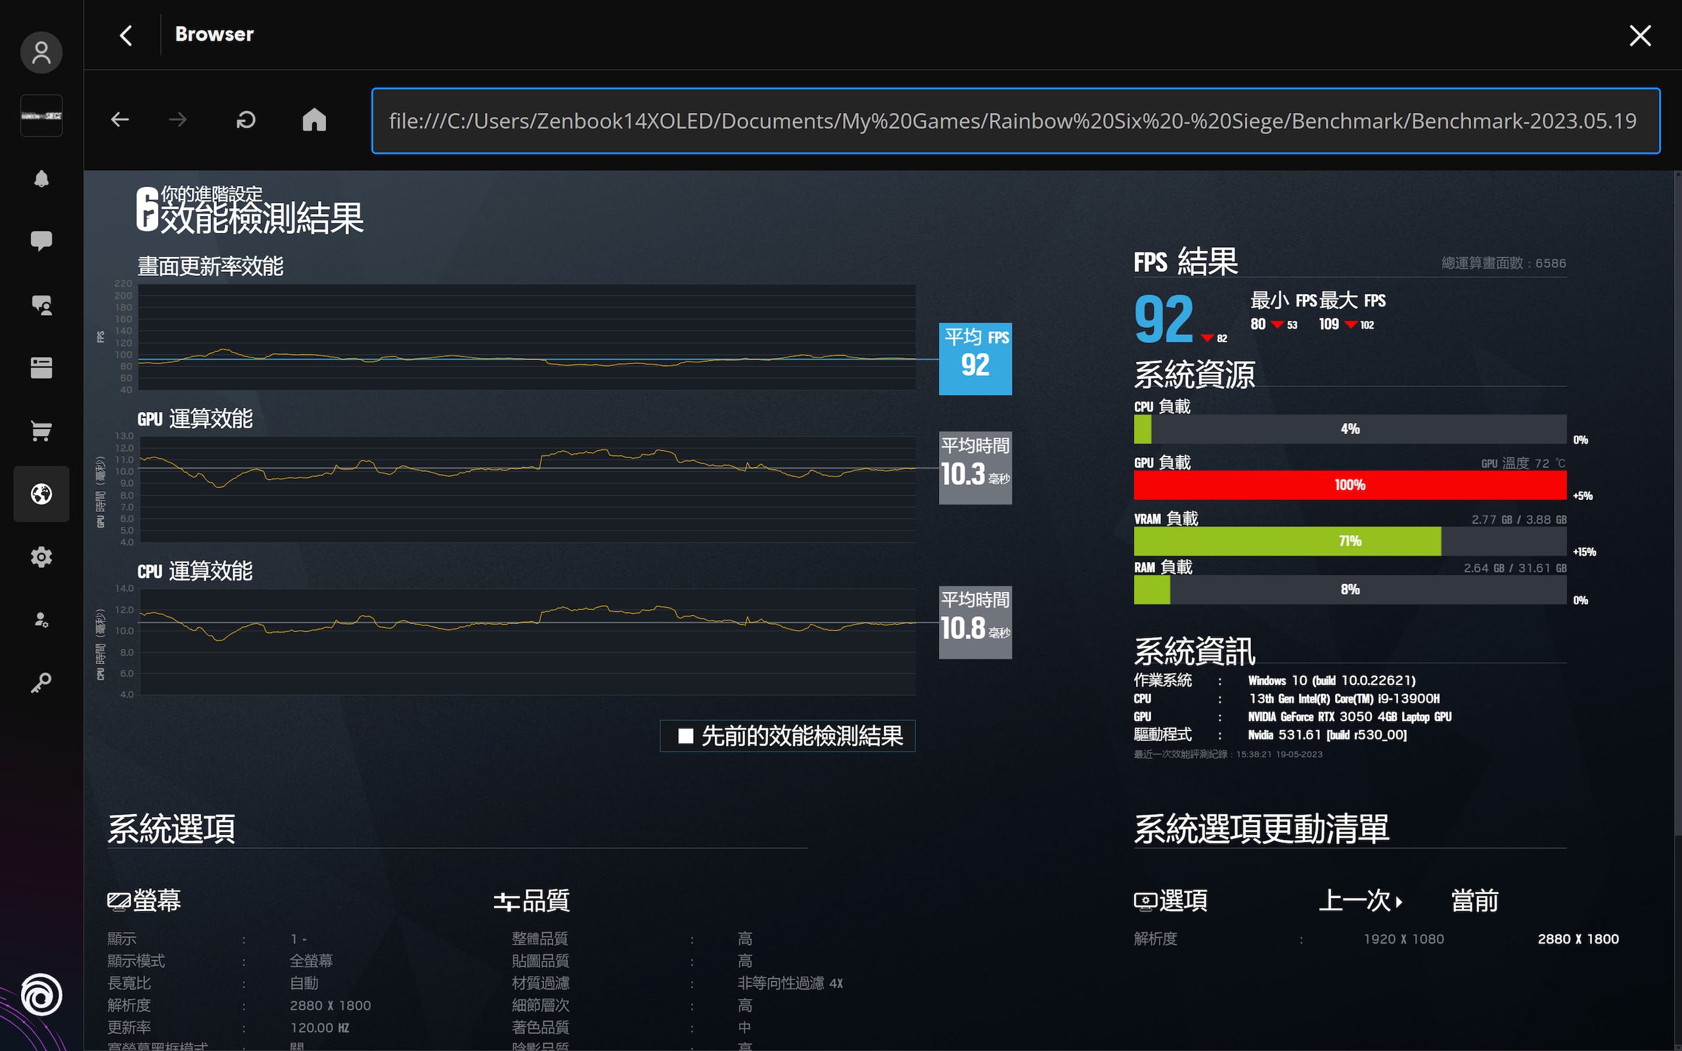Click the 選項 display settings icon
This screenshot has width=1682, height=1051.
click(1145, 901)
